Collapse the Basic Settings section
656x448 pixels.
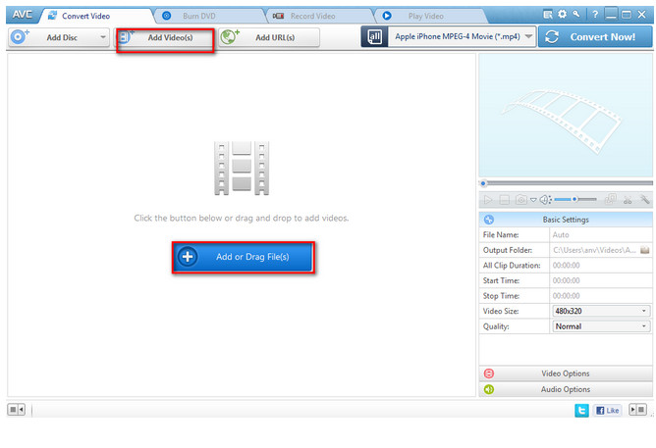coord(566,220)
